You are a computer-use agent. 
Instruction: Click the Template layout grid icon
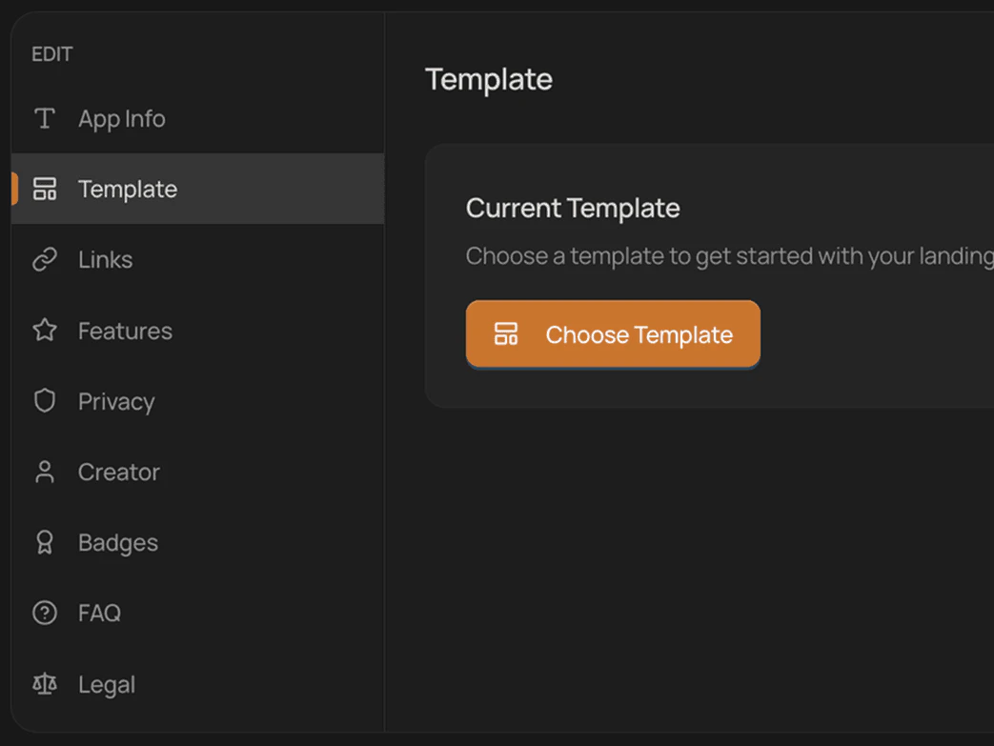(44, 189)
